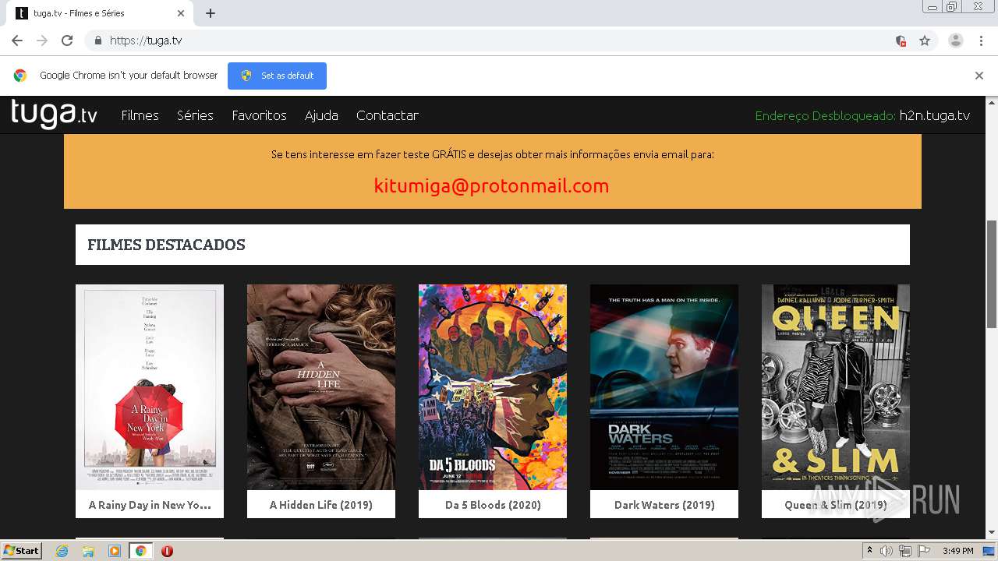Click A Rainy Day in New Yo... title
Viewport: 998px width, 561px height.
click(x=150, y=505)
